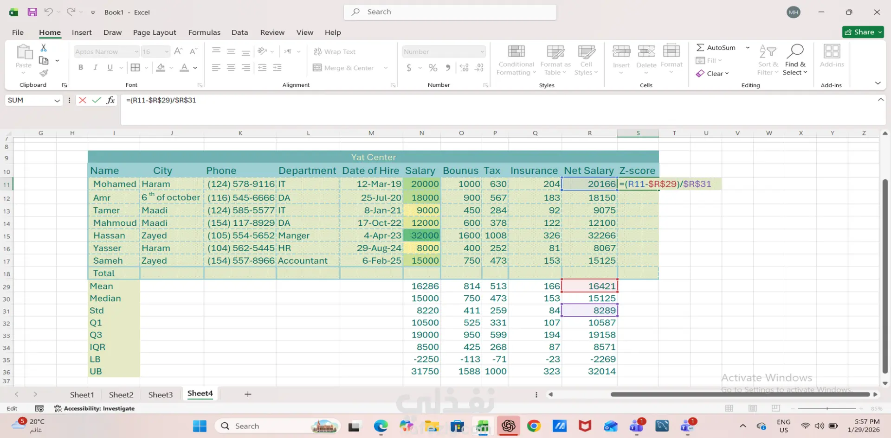This screenshot has width=891, height=438.
Task: Expand the Name Box dropdown
Action: 57,100
